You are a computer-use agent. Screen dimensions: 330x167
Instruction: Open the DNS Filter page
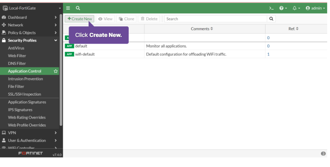click(17, 63)
